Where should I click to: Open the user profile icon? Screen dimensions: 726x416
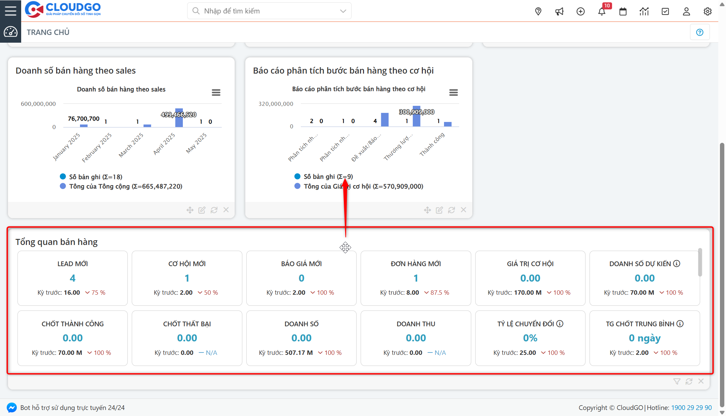(x=686, y=11)
